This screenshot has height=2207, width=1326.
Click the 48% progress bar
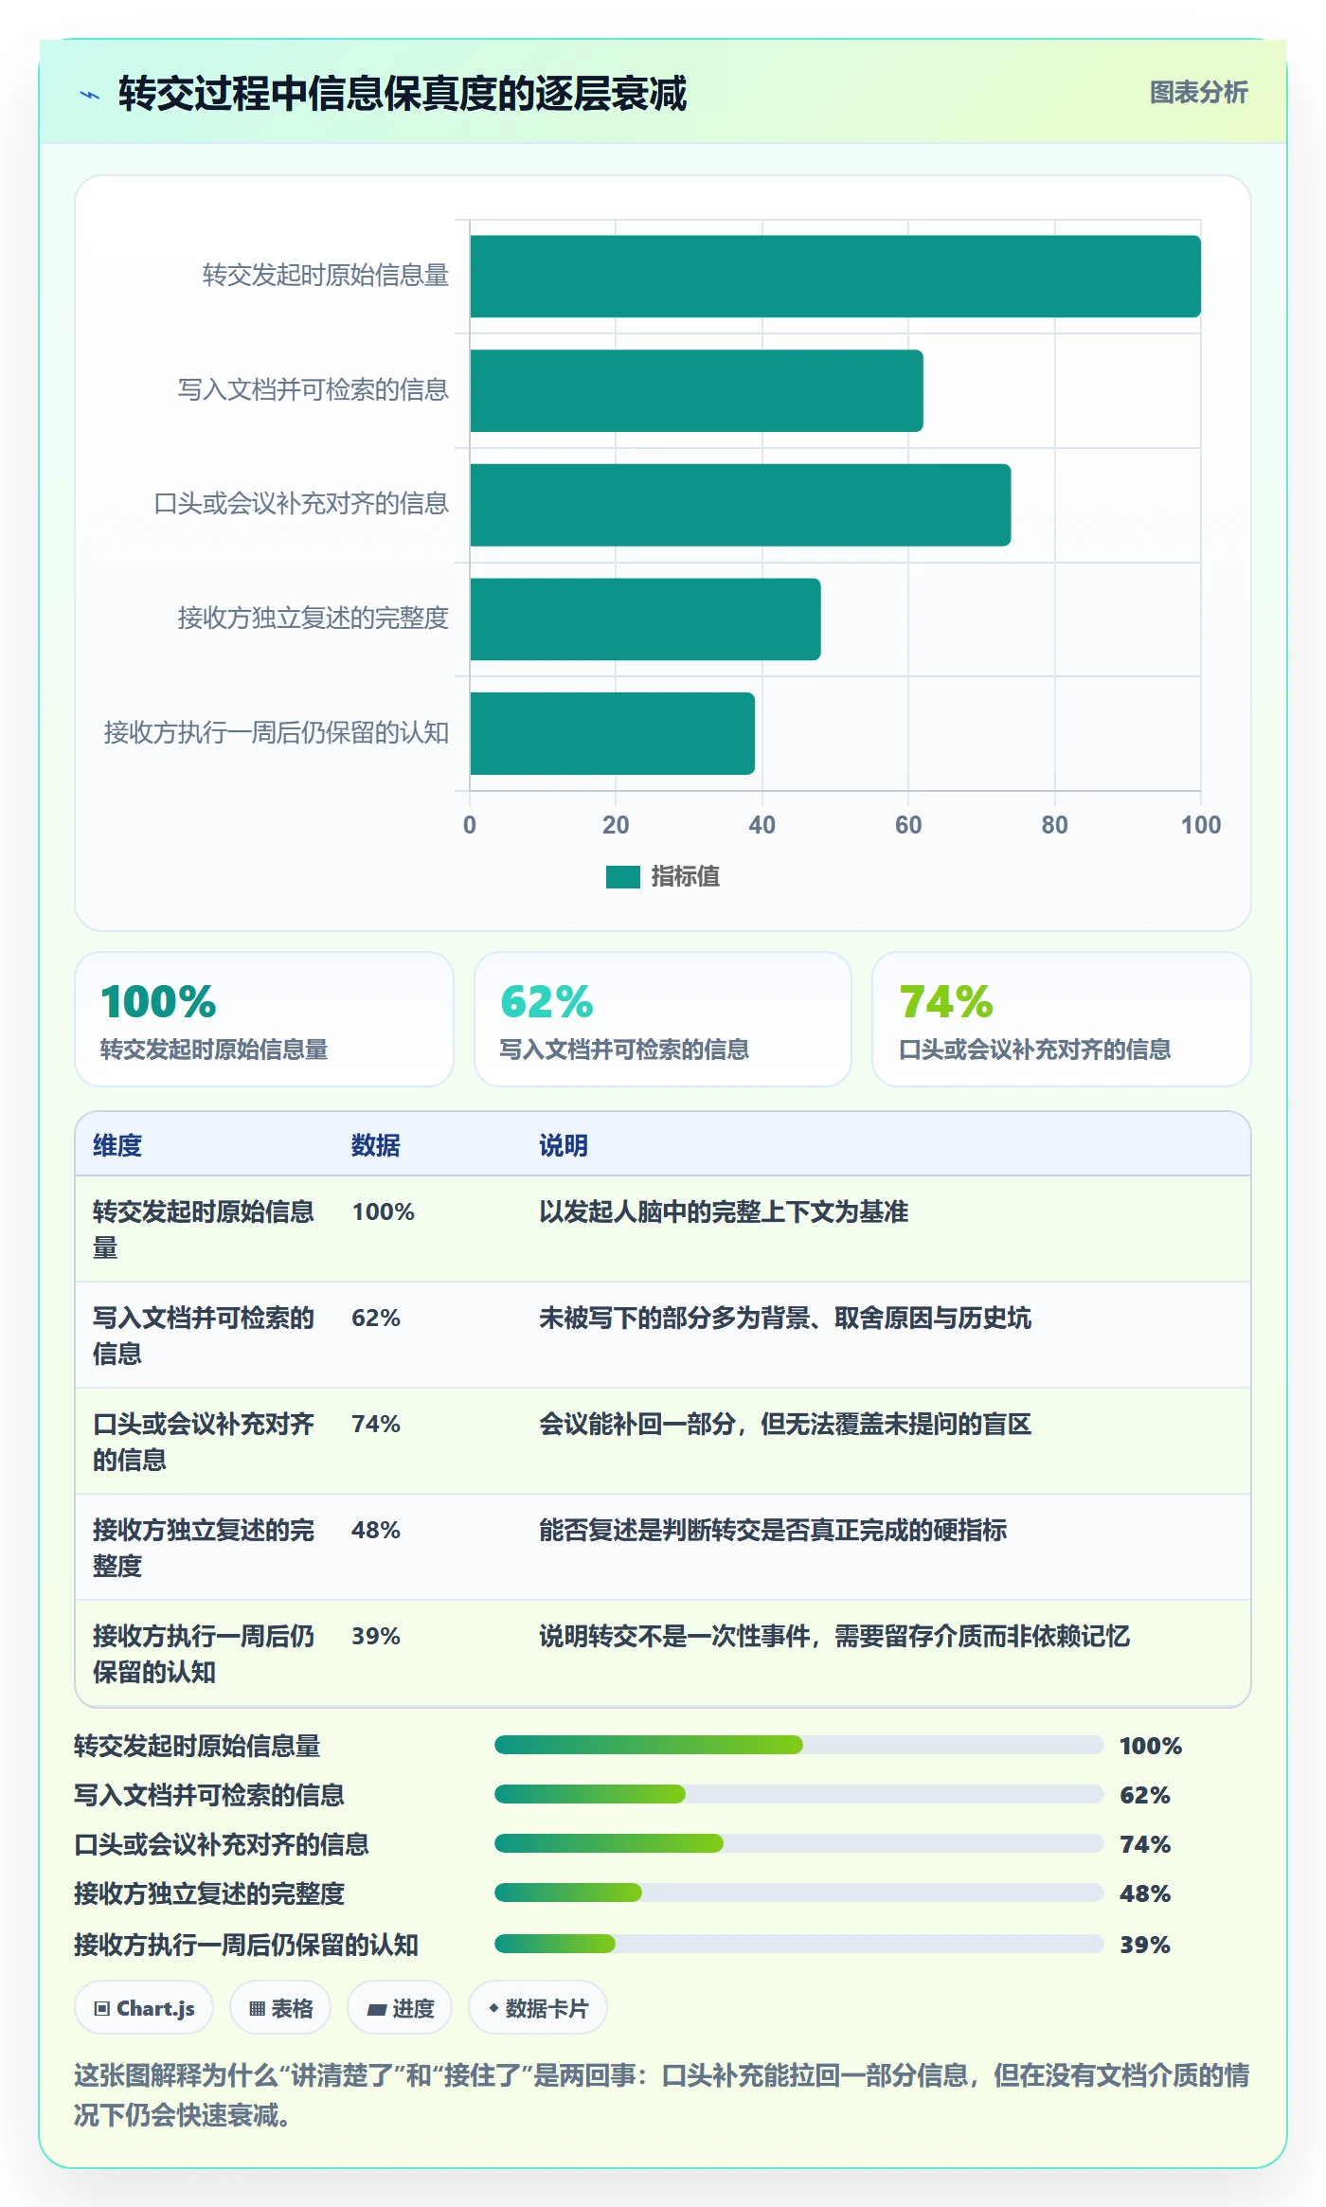[799, 1893]
